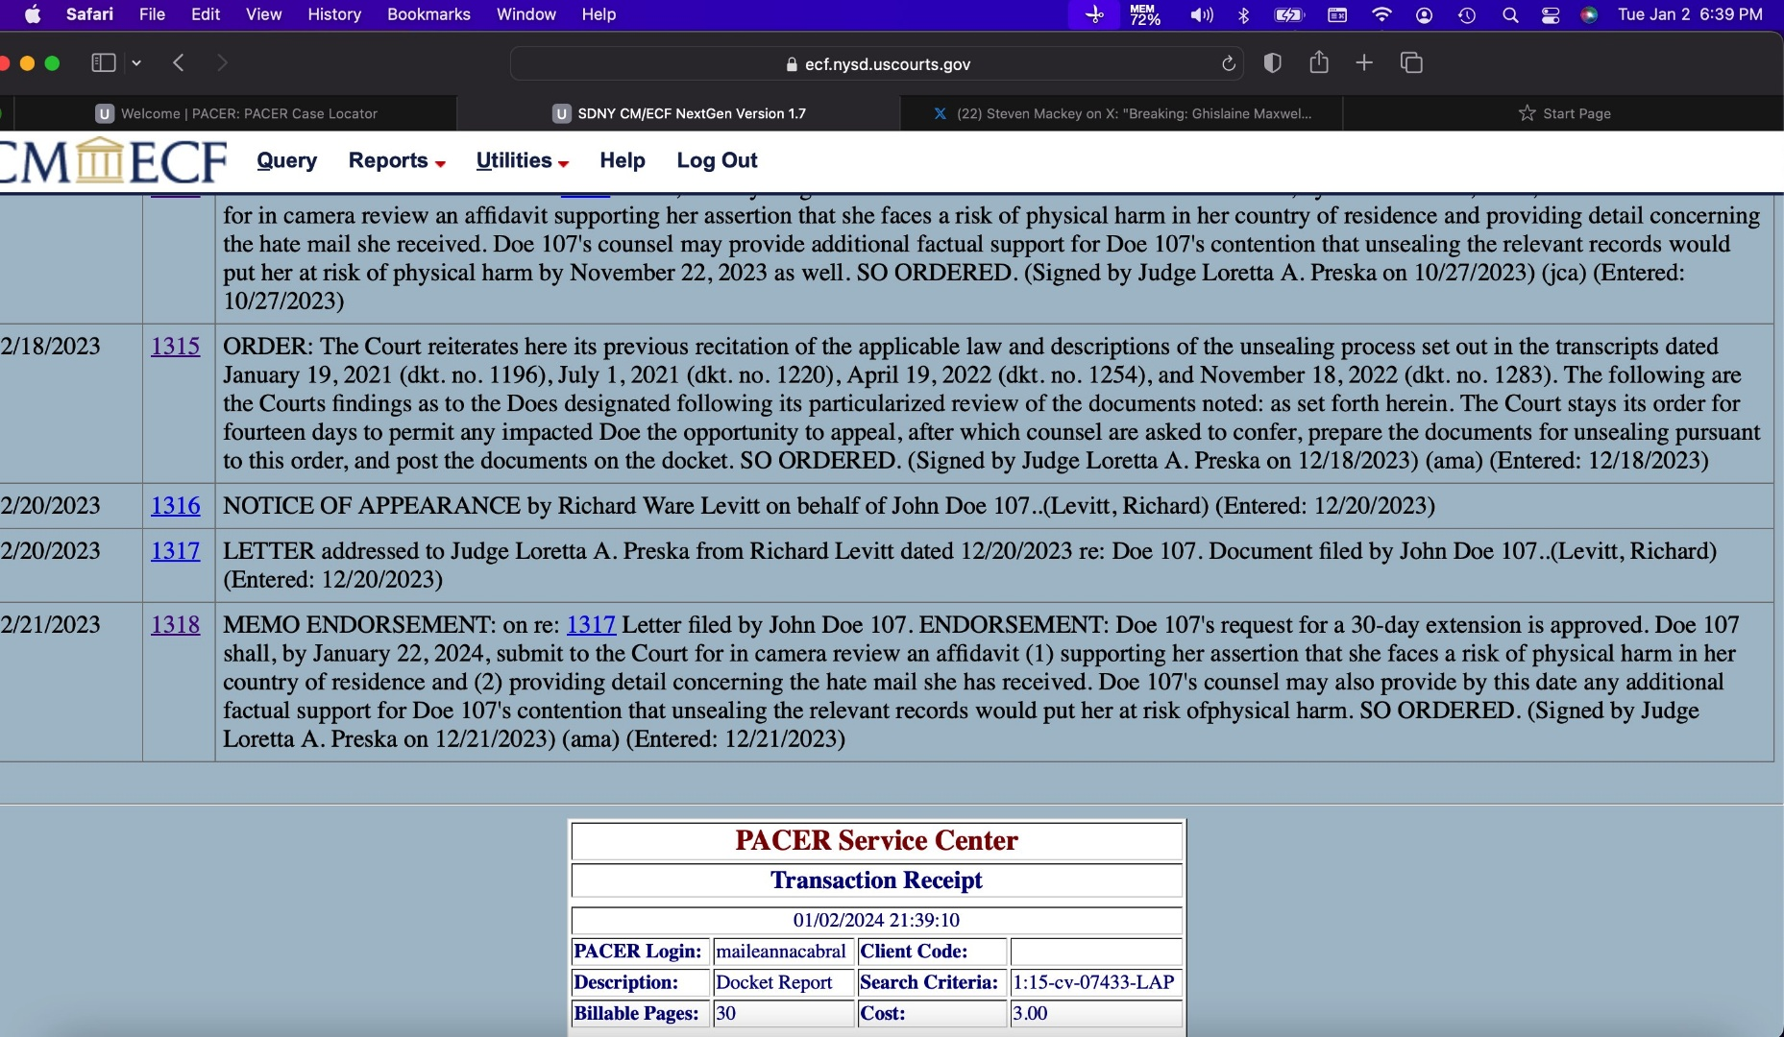1784x1037 pixels.
Task: Open the Edit menu
Action: [x=206, y=14]
